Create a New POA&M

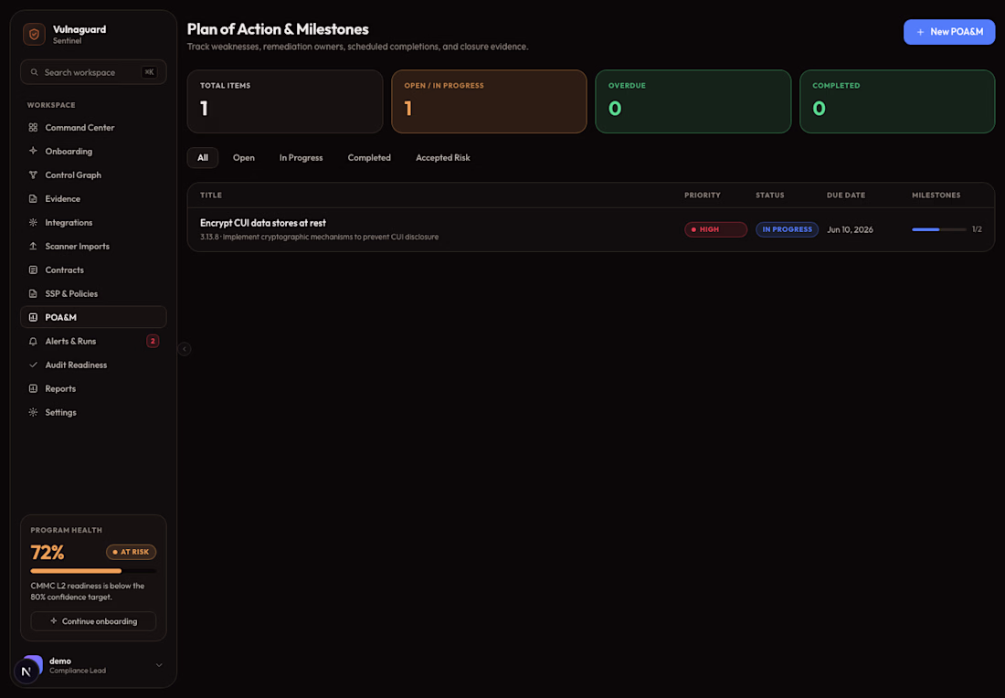(x=949, y=32)
